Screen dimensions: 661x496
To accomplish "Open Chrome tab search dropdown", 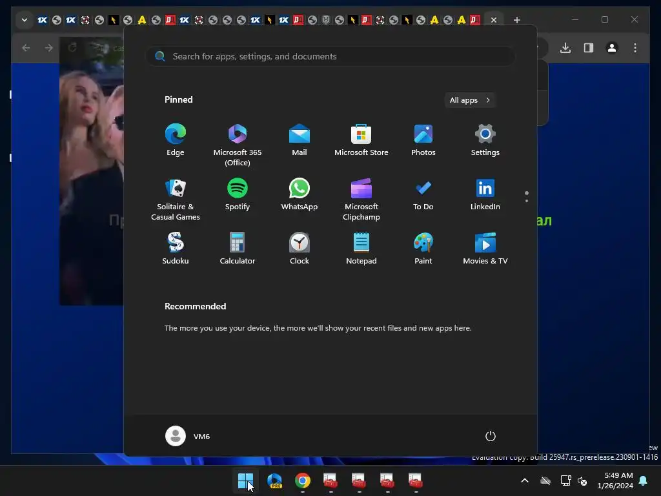I will point(25,20).
